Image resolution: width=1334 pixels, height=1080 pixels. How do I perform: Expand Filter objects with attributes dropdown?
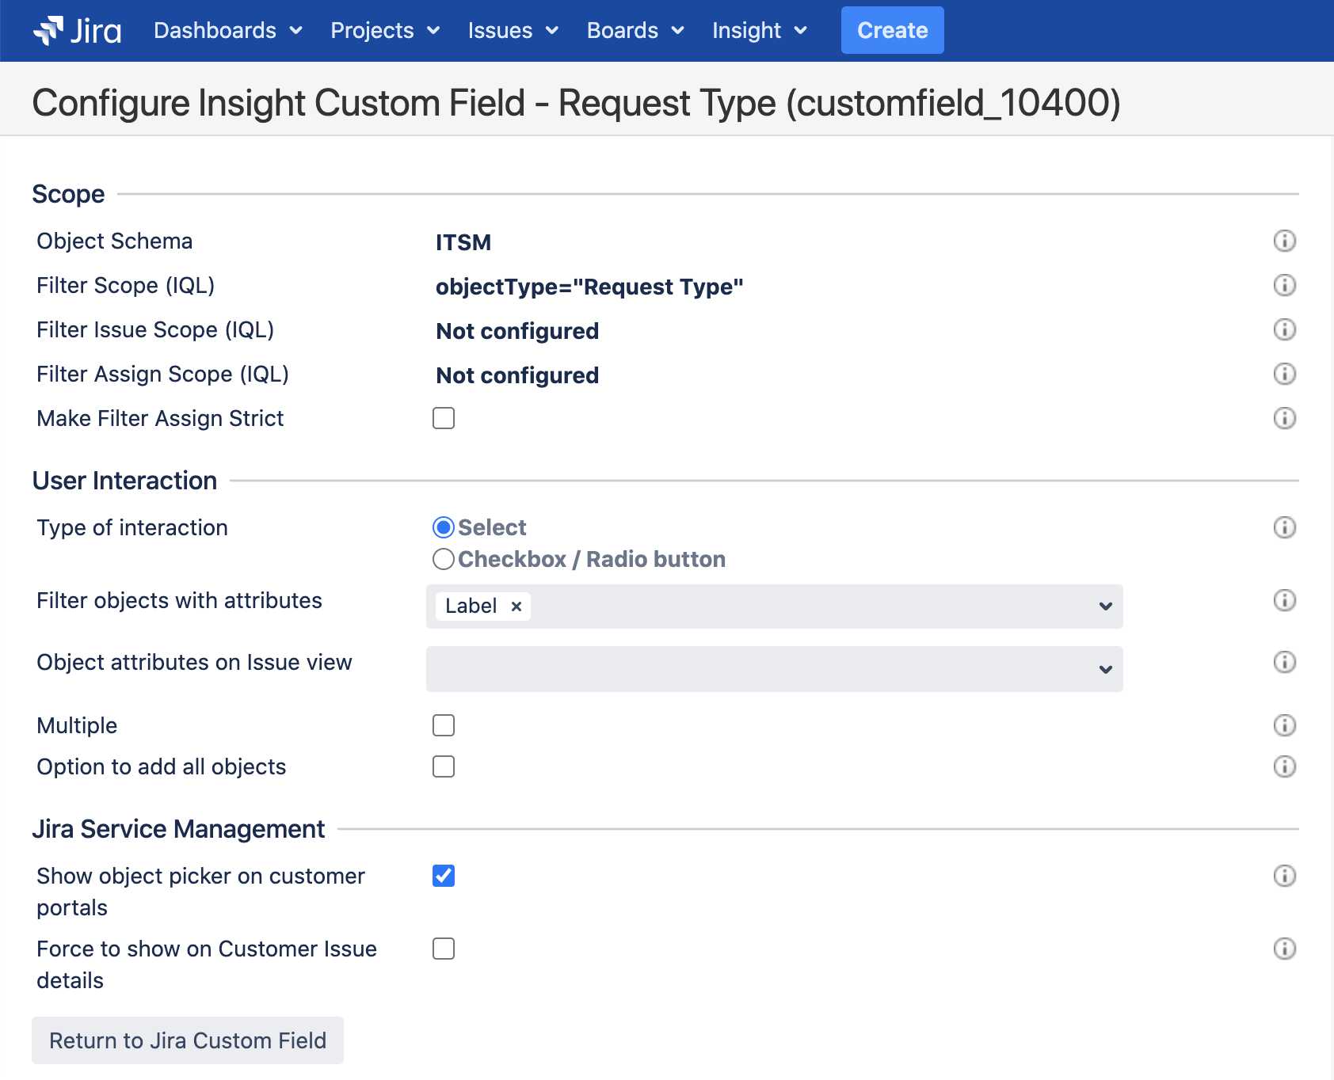click(1105, 607)
